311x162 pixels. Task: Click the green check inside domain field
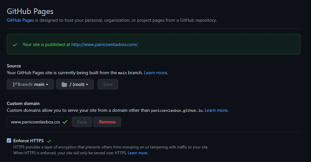coord(65,122)
